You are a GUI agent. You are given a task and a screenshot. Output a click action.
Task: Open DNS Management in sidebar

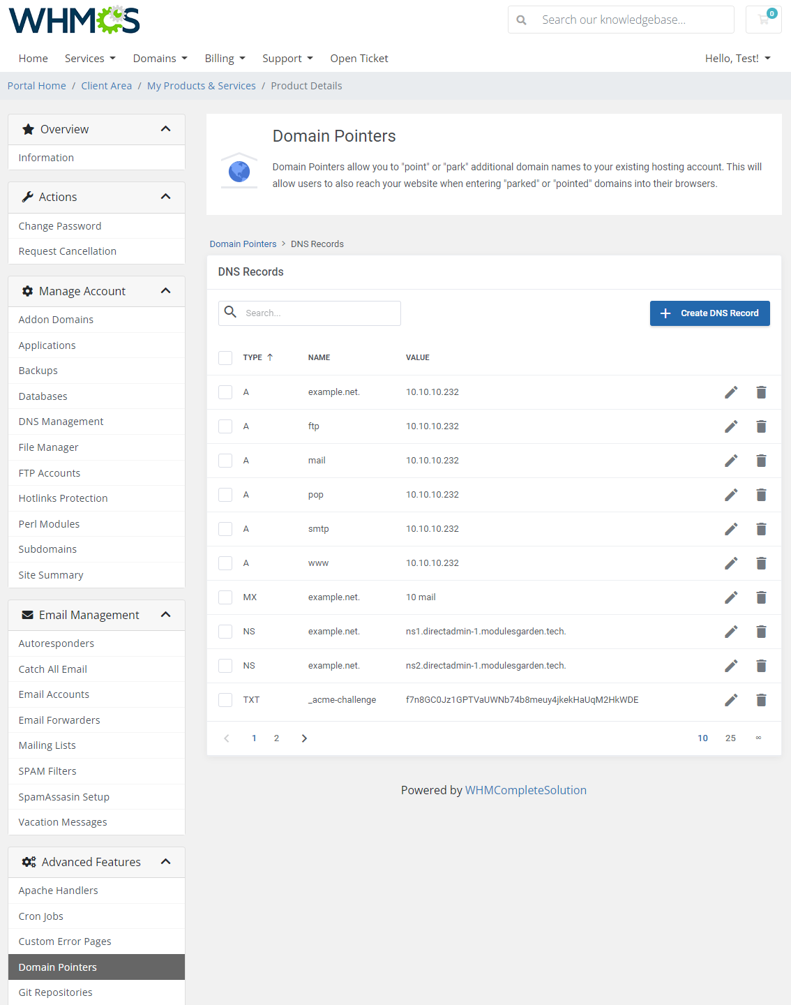coord(96,422)
